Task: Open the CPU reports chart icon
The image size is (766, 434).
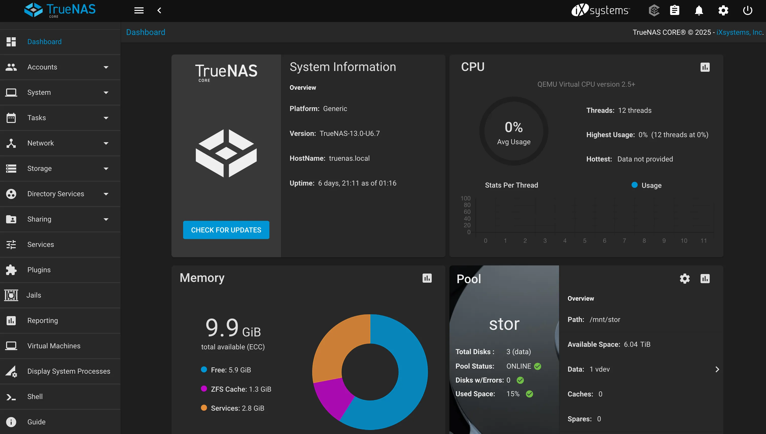Action: pos(705,67)
